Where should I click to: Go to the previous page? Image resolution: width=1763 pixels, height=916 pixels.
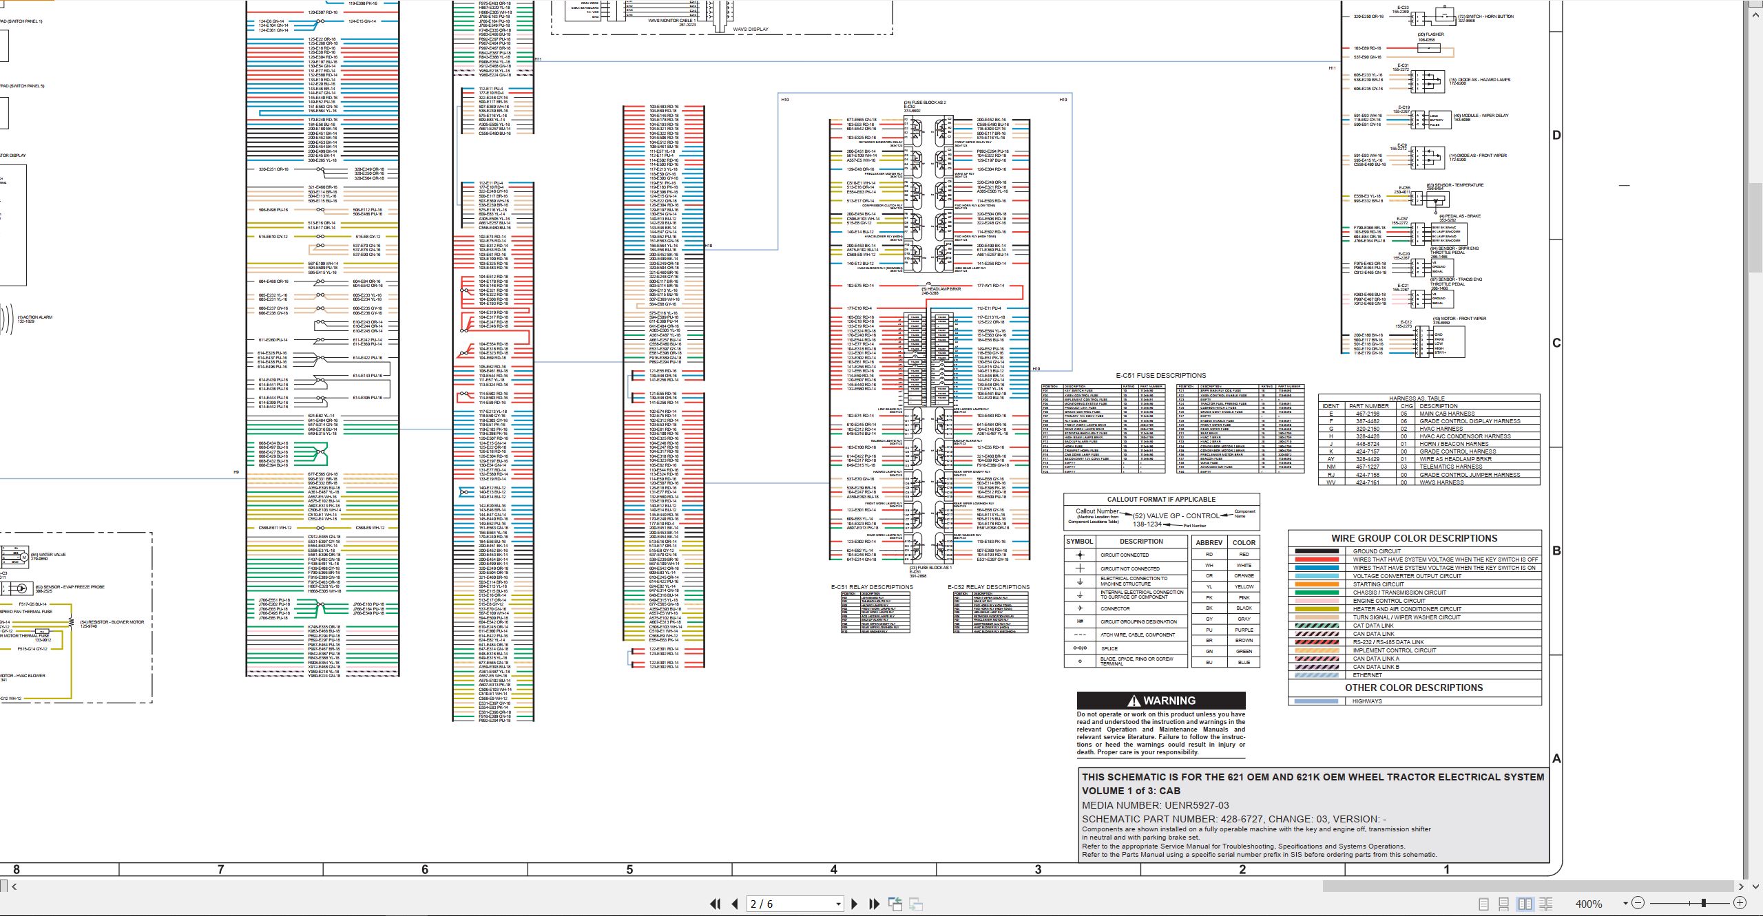(735, 904)
